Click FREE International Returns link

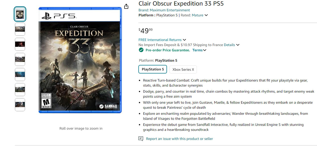(160, 40)
